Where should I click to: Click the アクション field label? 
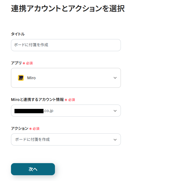(20, 128)
